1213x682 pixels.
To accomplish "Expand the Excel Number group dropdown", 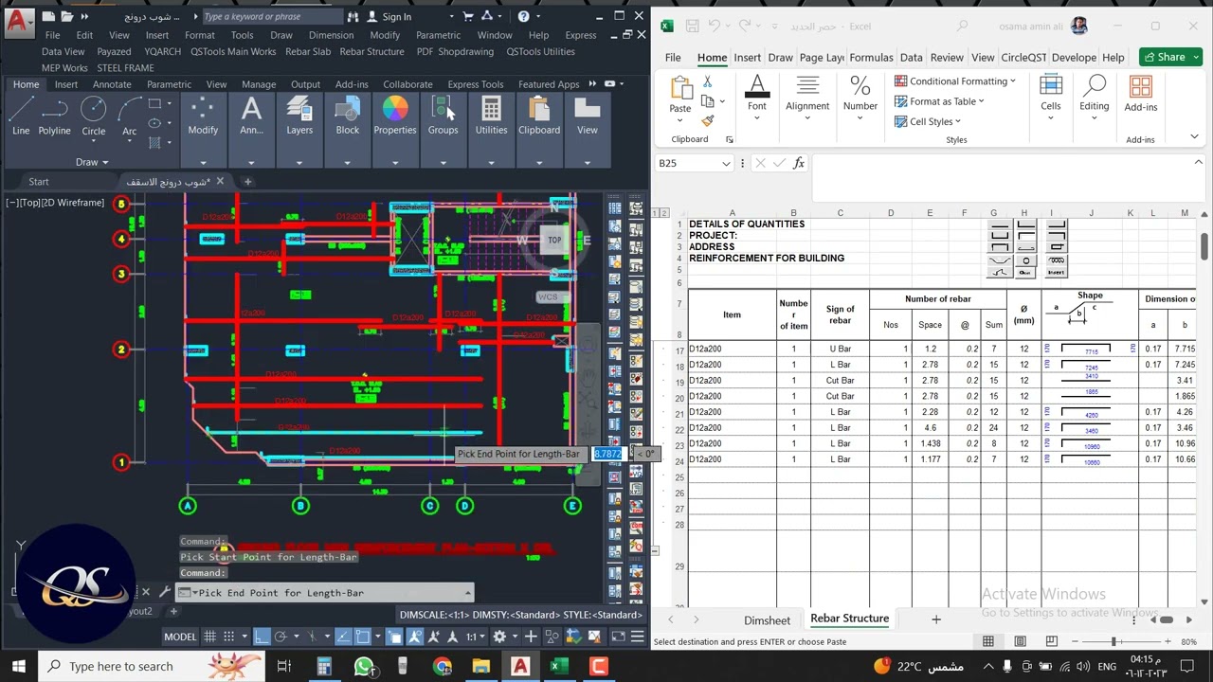I will click(x=860, y=119).
